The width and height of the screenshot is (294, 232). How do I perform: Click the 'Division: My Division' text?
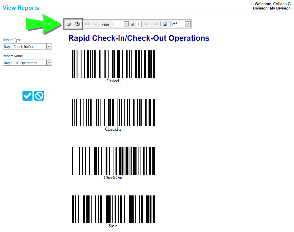point(272,8)
